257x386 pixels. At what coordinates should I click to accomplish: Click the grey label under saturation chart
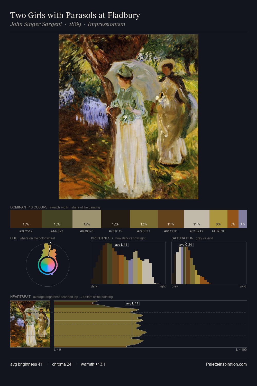pyautogui.click(x=175, y=286)
